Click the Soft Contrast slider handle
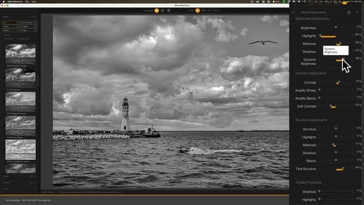This screenshot has height=205, width=364. tap(330, 106)
